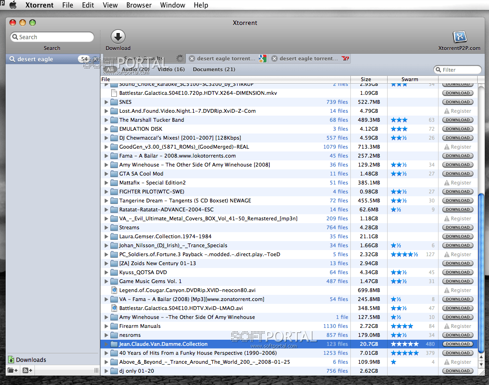Switch to Yahoo desert eagle torrent tab
Viewport: 489px width, 385px height.
309,59
